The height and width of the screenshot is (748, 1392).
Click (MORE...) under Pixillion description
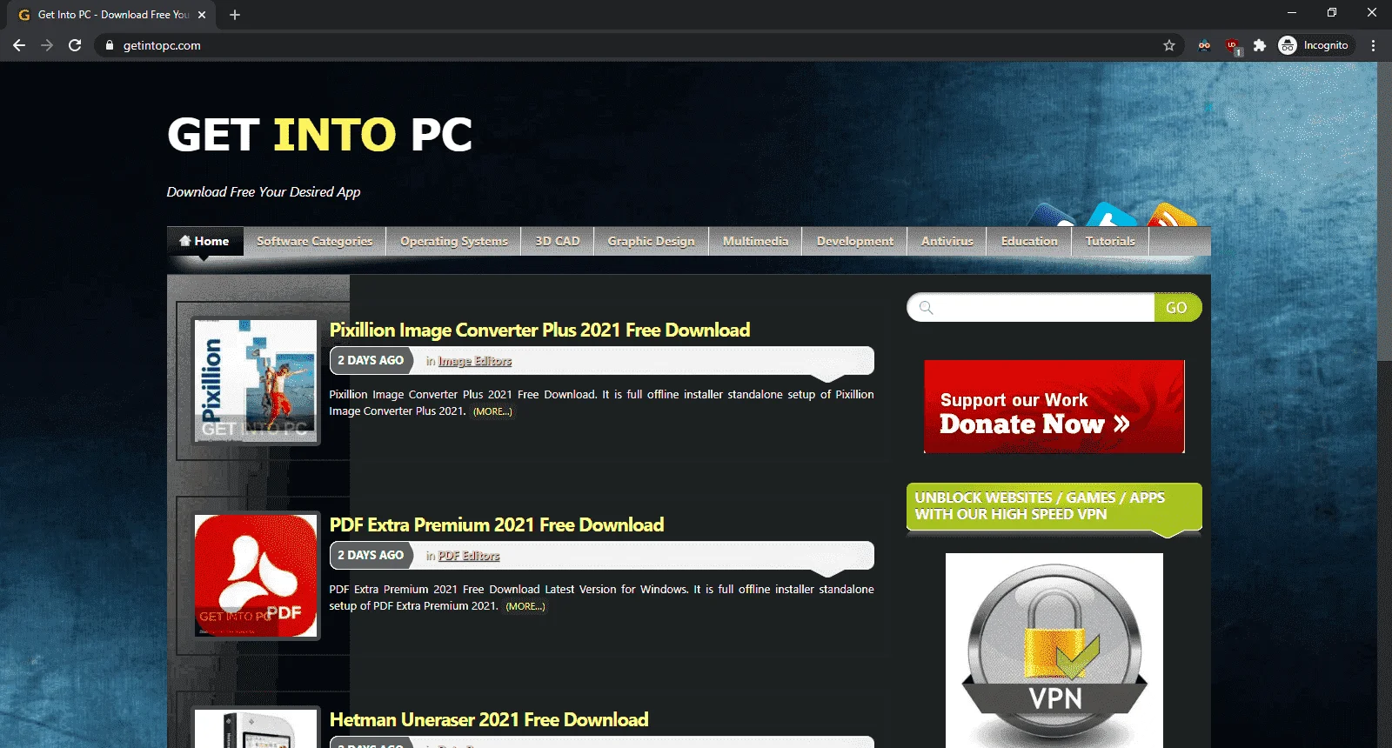pyautogui.click(x=492, y=411)
